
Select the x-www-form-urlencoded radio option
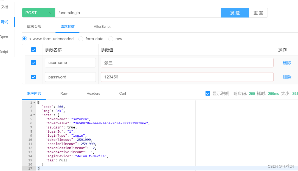[x=24, y=39]
